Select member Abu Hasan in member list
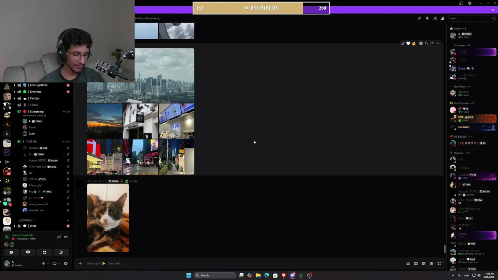 pos(473,201)
